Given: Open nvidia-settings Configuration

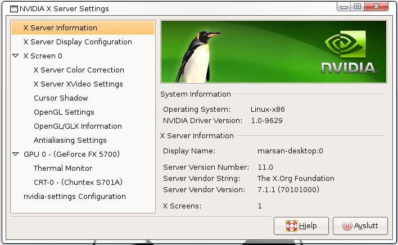Looking at the screenshot, I should click(75, 196).
